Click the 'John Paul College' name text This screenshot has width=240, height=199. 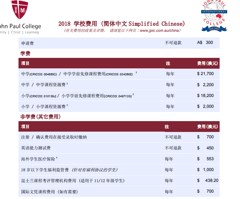20,26
